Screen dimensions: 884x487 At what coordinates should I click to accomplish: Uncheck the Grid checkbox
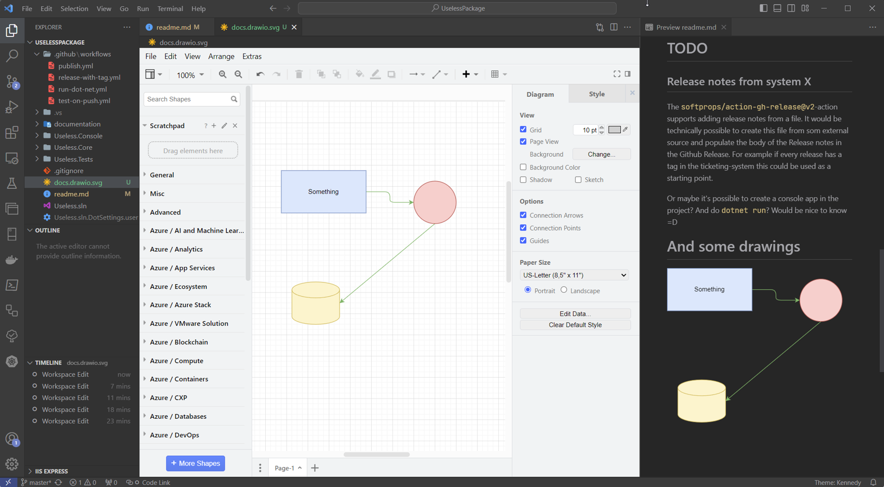[x=523, y=130]
